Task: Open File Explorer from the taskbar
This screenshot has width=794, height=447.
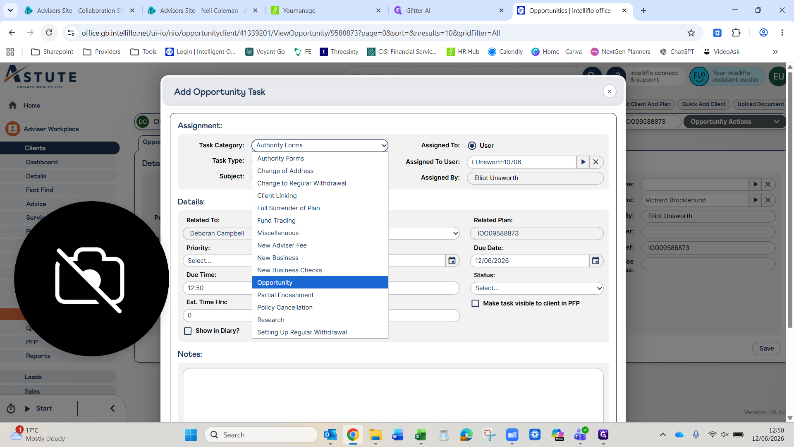Action: click(x=375, y=435)
